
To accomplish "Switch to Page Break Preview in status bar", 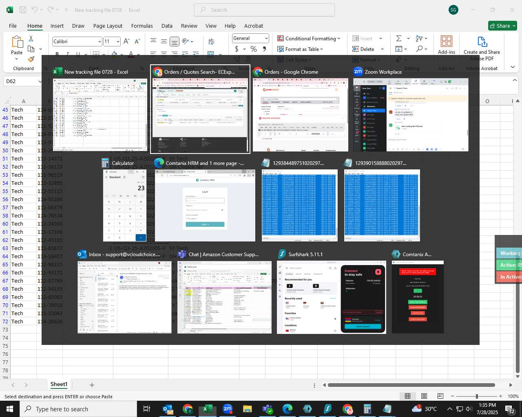I will (440, 396).
